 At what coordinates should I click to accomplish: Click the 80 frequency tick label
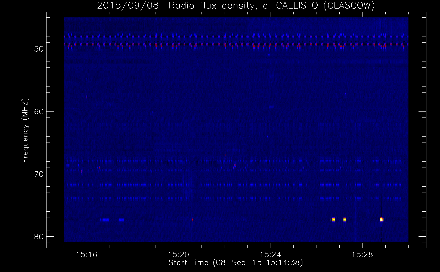(x=39, y=237)
